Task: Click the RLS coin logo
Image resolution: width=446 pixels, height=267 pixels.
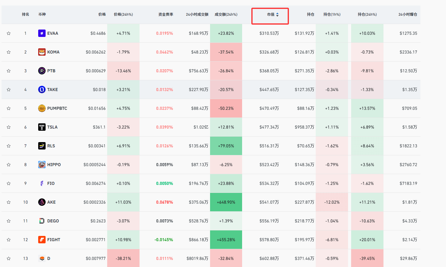Action: tap(42, 146)
